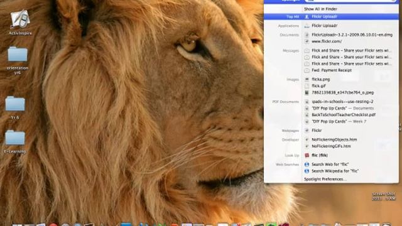Select the E-Learning desktop folder
402x226 pixels.
click(x=15, y=138)
